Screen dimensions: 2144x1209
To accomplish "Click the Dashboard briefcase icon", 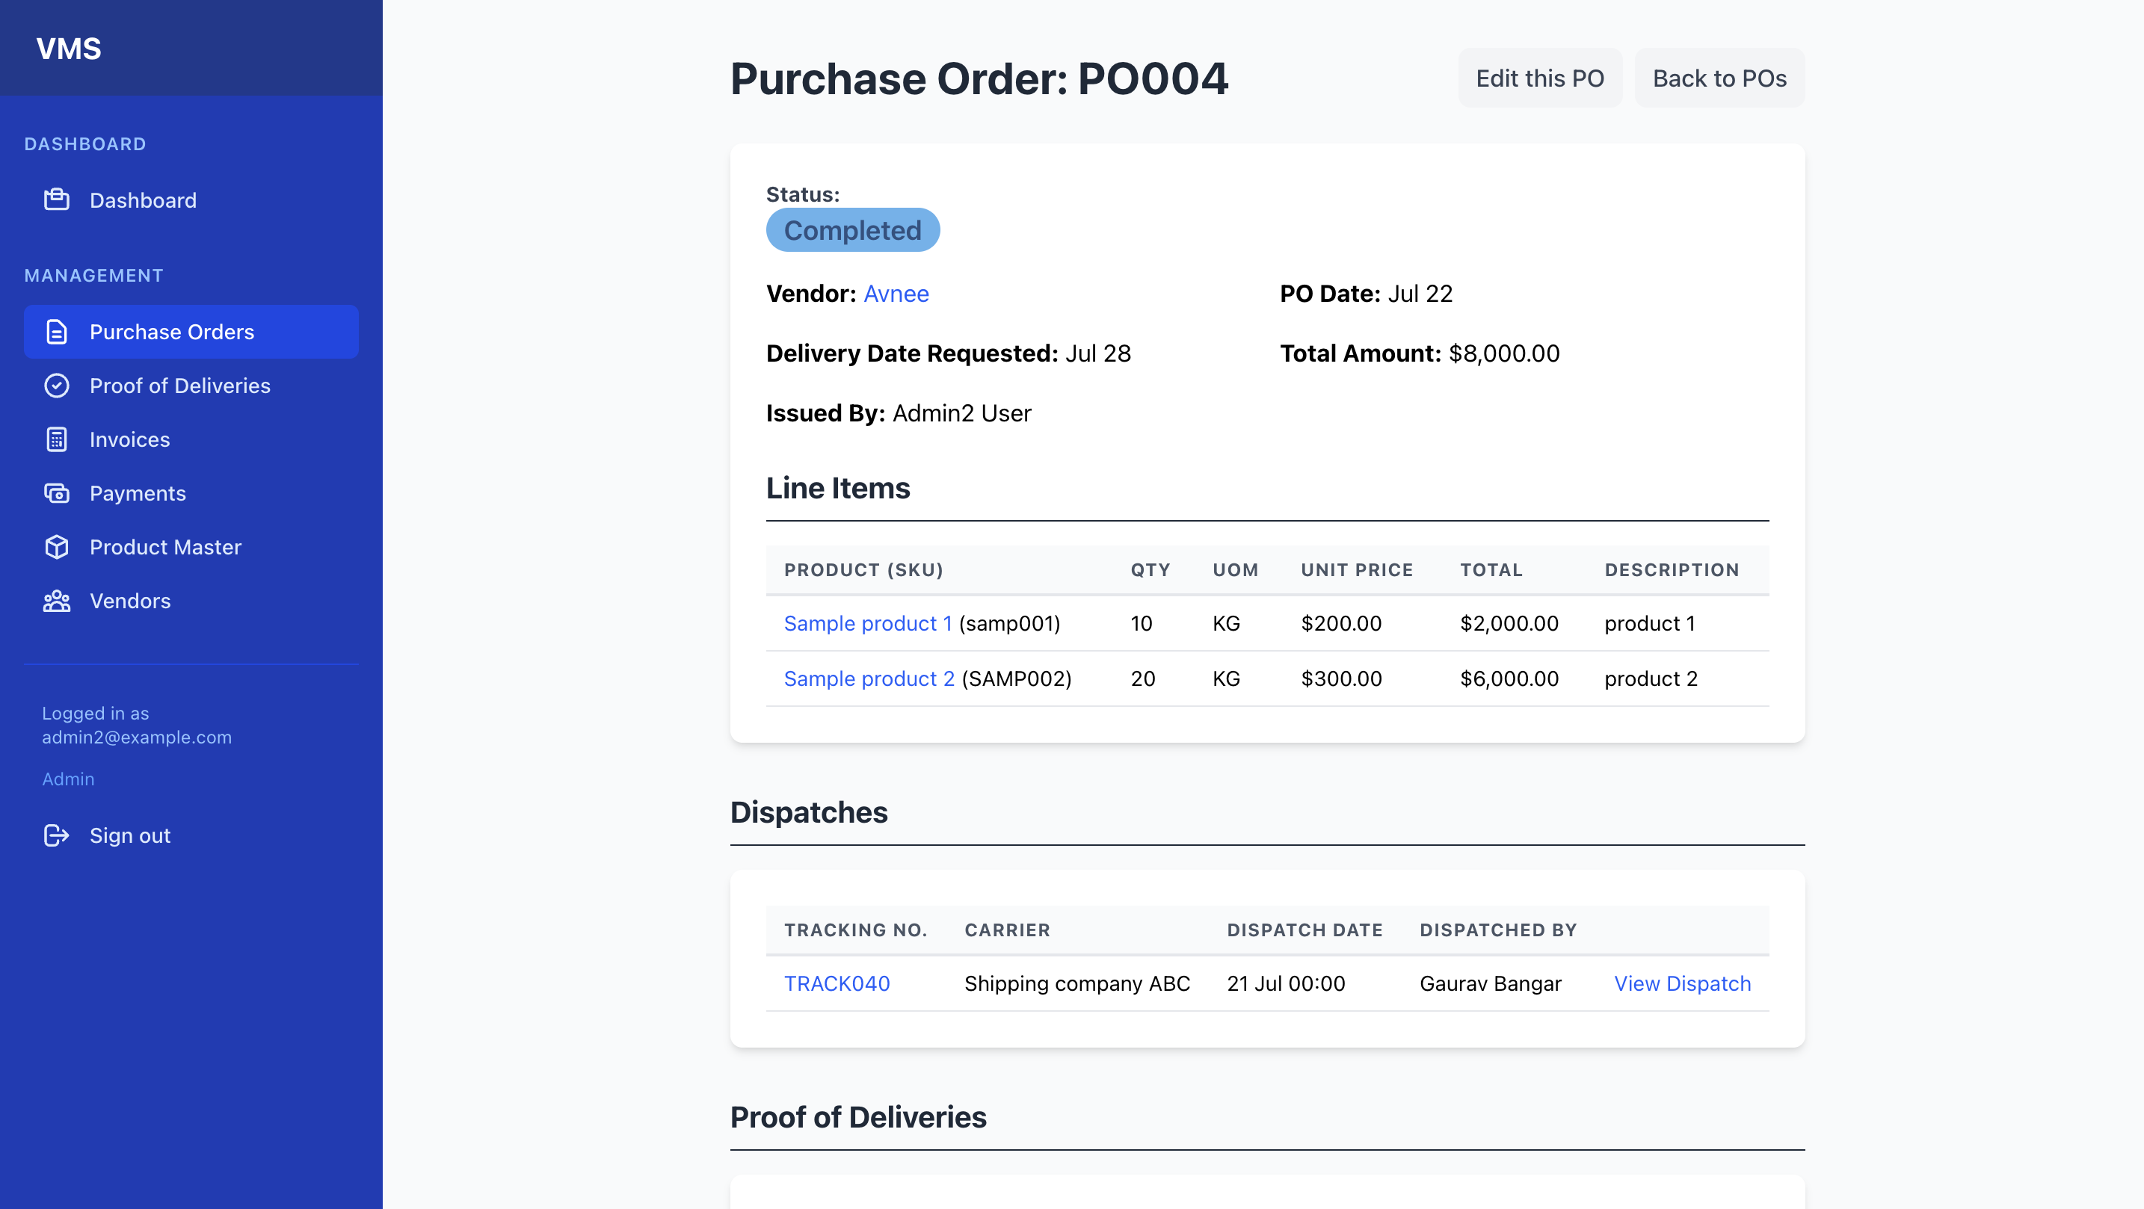I will pos(57,200).
